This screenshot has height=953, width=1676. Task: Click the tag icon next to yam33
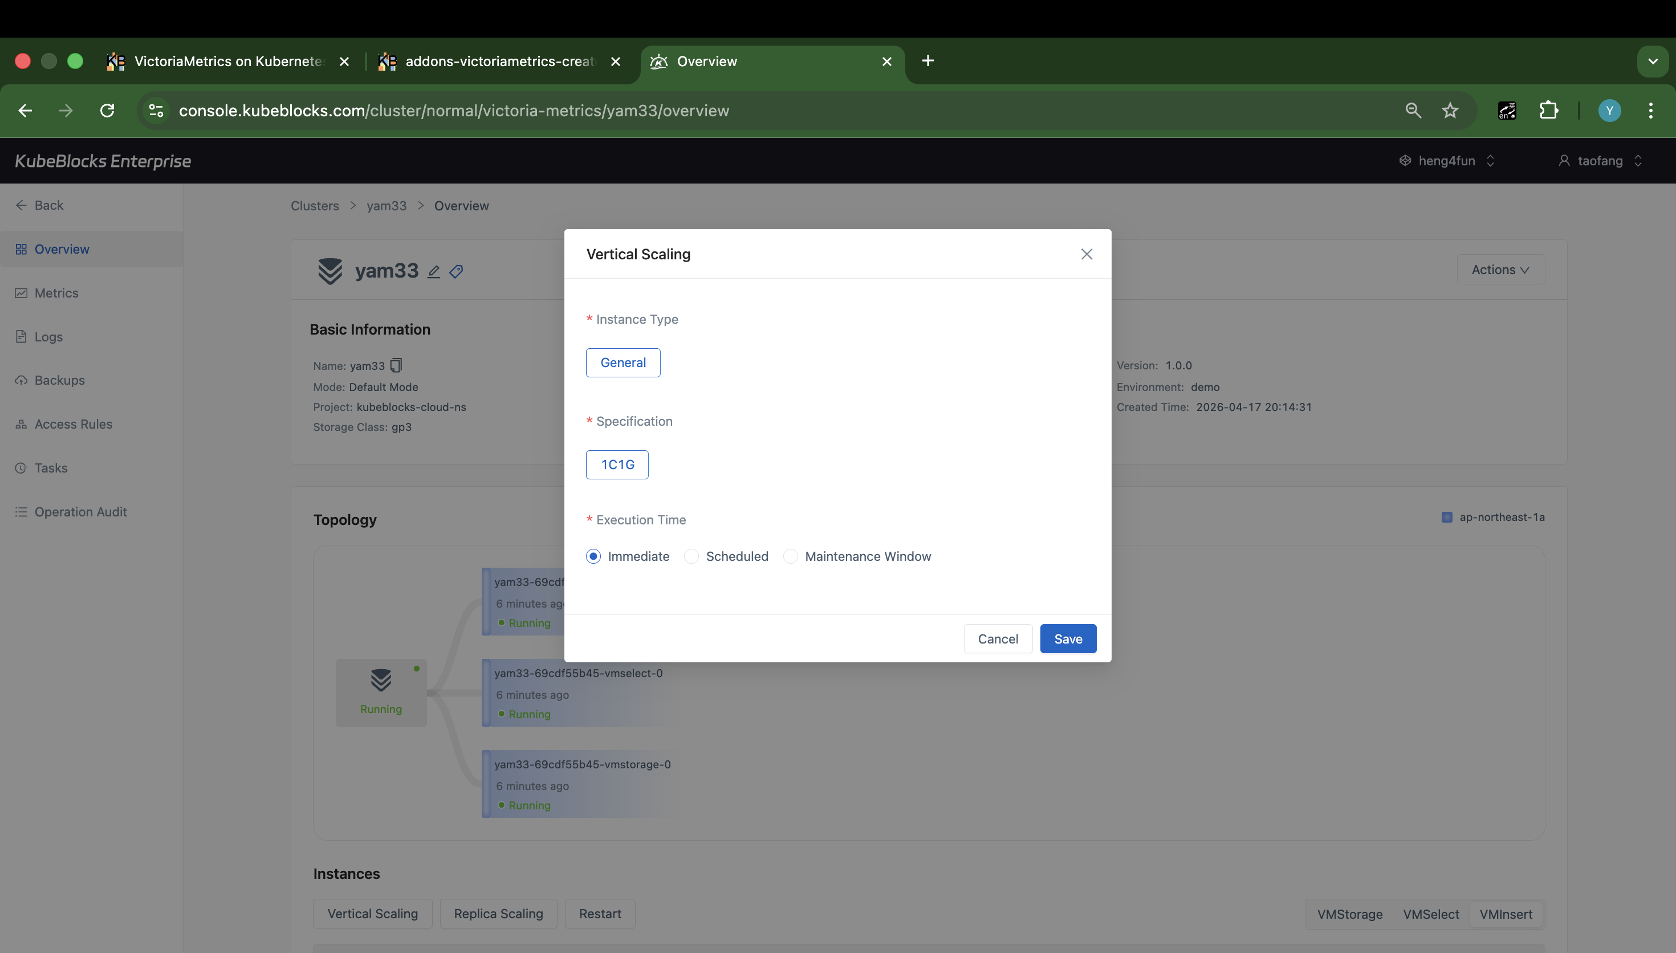pos(456,272)
